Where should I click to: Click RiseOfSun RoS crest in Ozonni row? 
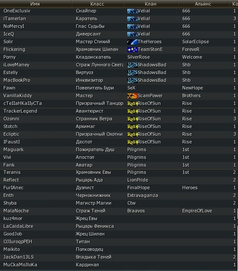tap(132, 119)
